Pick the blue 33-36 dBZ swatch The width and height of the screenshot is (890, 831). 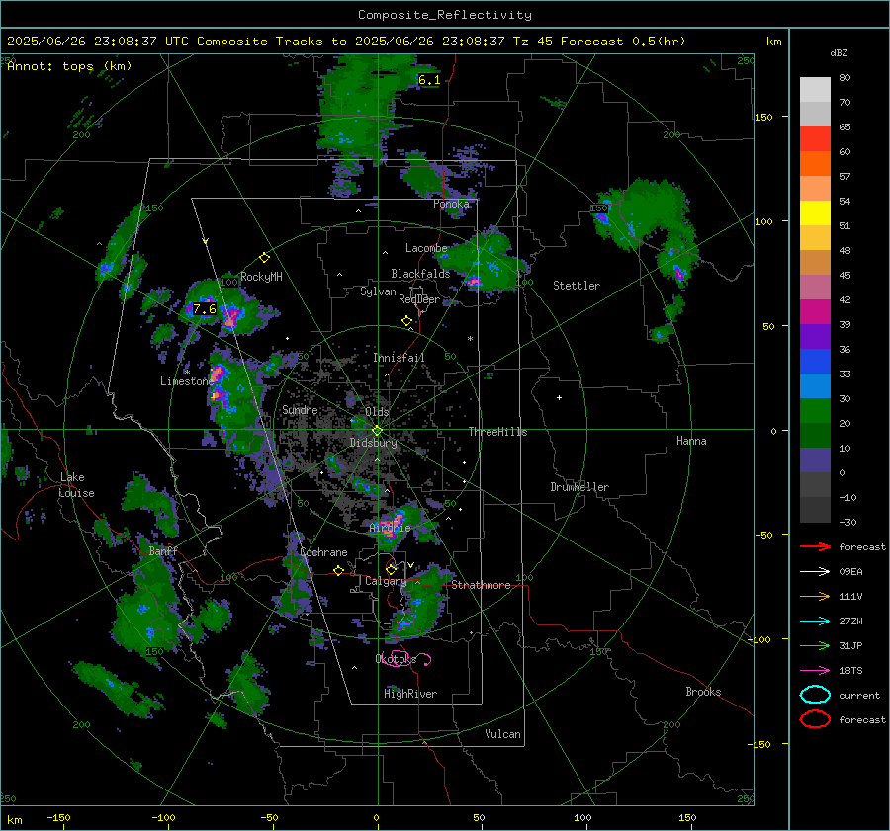pyautogui.click(x=815, y=362)
